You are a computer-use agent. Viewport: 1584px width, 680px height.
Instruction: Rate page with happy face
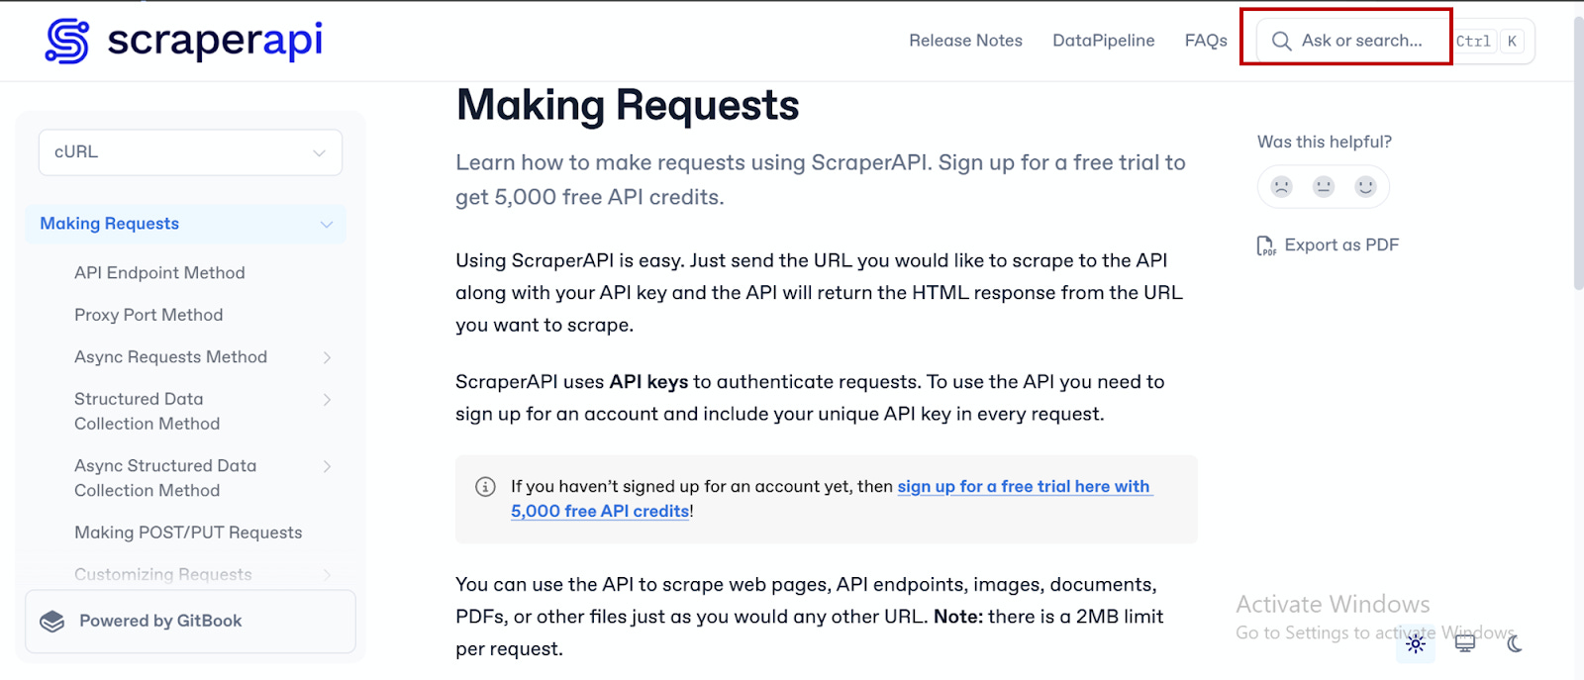[x=1365, y=186]
